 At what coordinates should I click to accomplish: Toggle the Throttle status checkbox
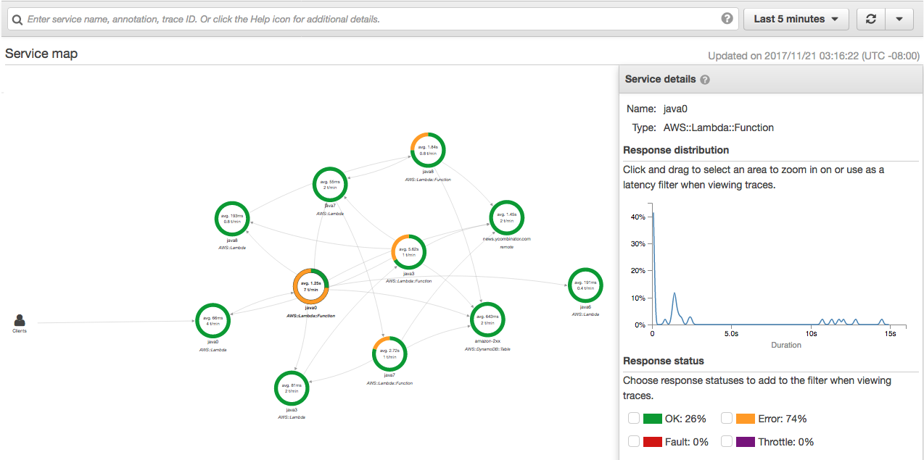[727, 442]
